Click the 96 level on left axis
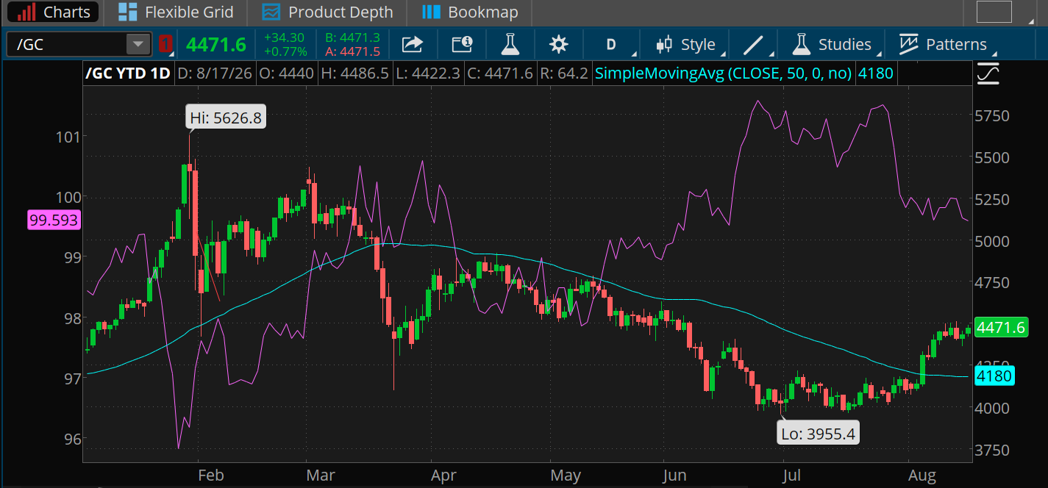 pos(71,439)
